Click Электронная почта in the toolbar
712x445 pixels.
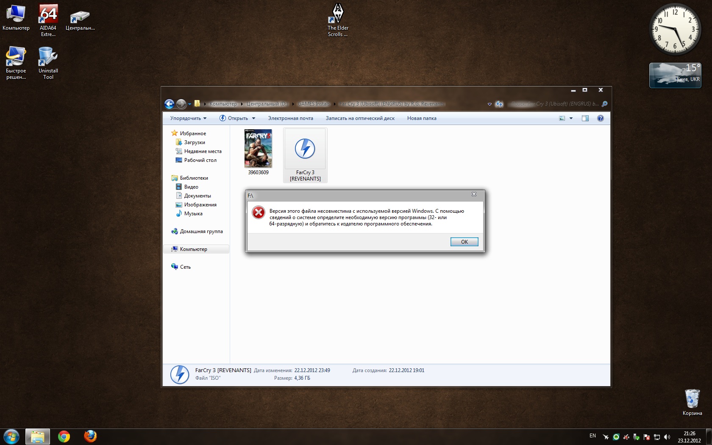(290, 118)
